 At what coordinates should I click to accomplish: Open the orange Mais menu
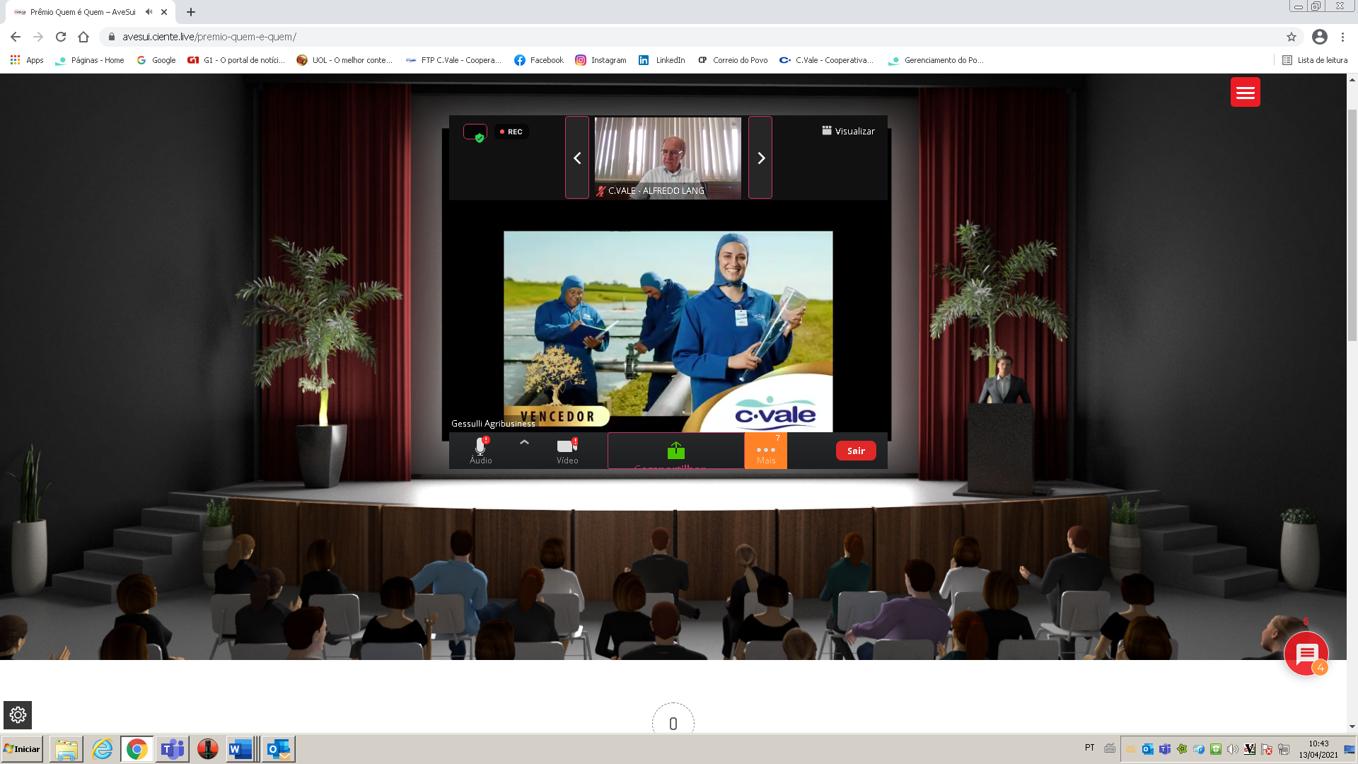point(765,451)
